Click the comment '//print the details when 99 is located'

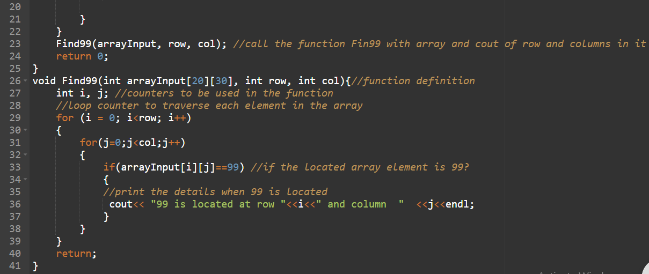[x=215, y=192]
